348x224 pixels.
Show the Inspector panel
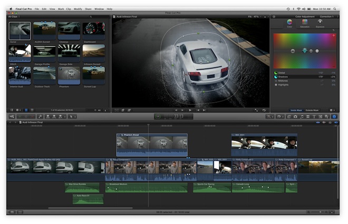335,116
